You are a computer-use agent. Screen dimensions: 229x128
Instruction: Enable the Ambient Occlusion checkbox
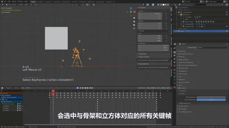point(179,54)
